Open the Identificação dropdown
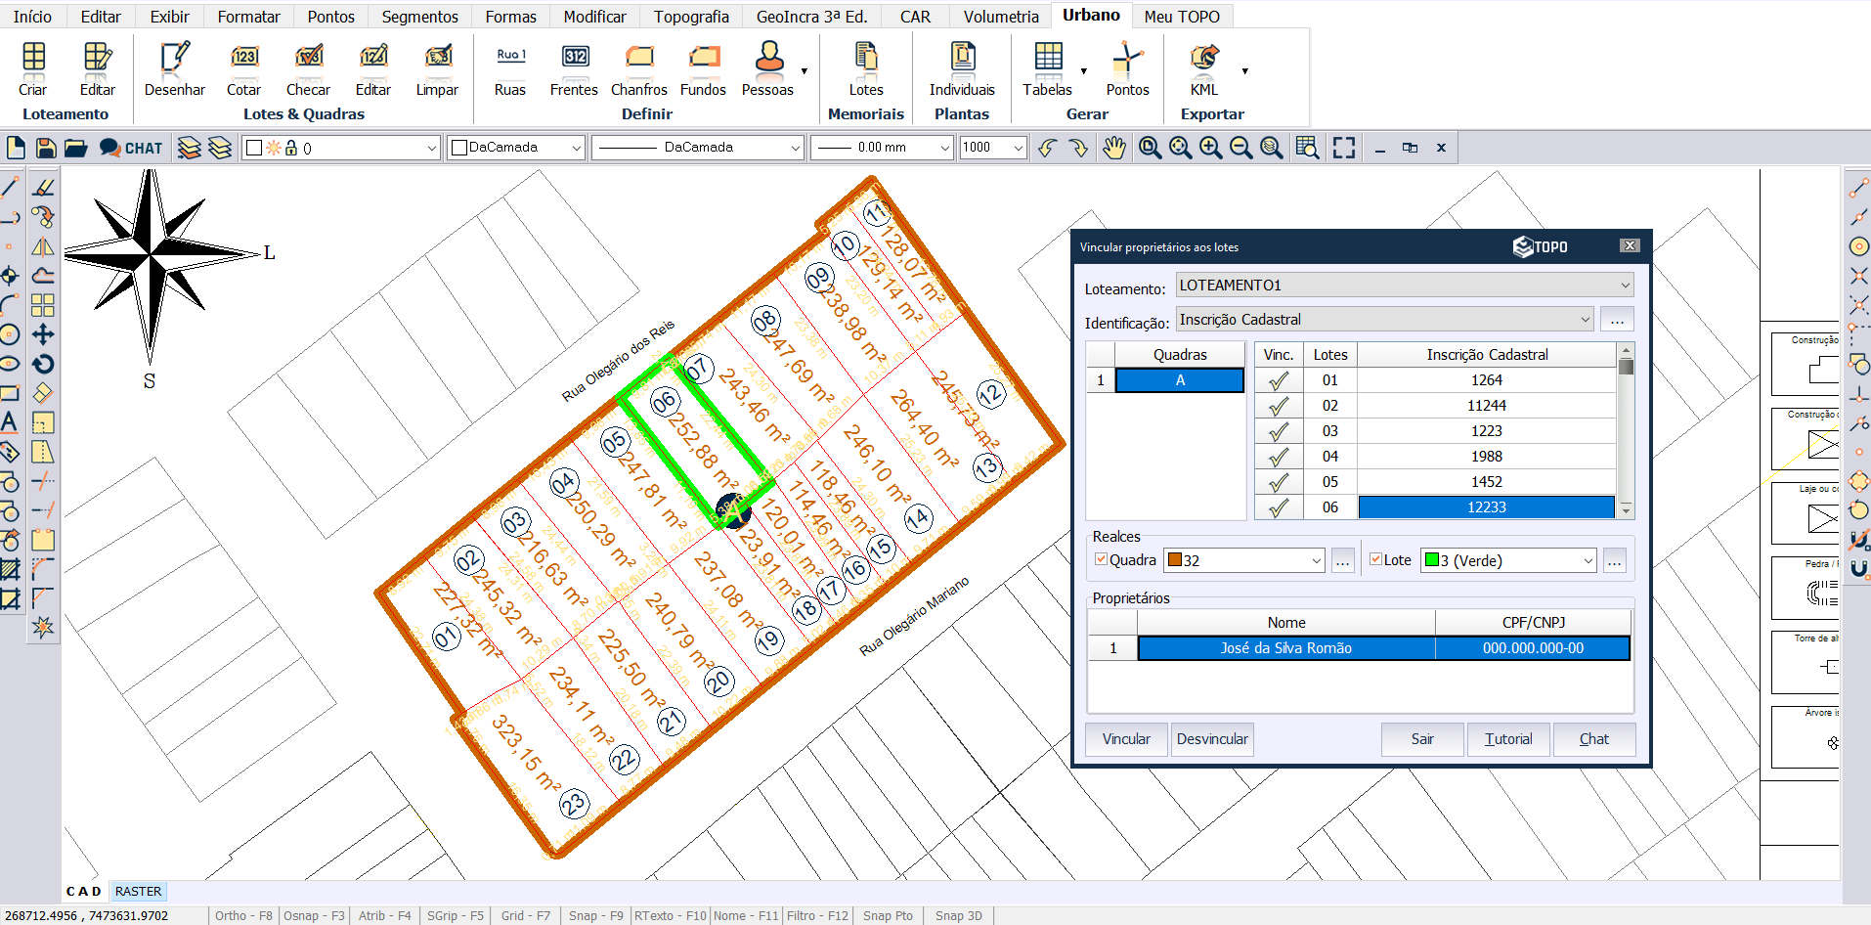Image resolution: width=1871 pixels, height=925 pixels. tap(1585, 320)
